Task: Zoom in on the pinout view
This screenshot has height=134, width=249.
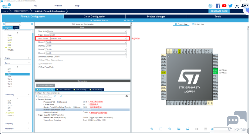Action: (x=152, y=129)
